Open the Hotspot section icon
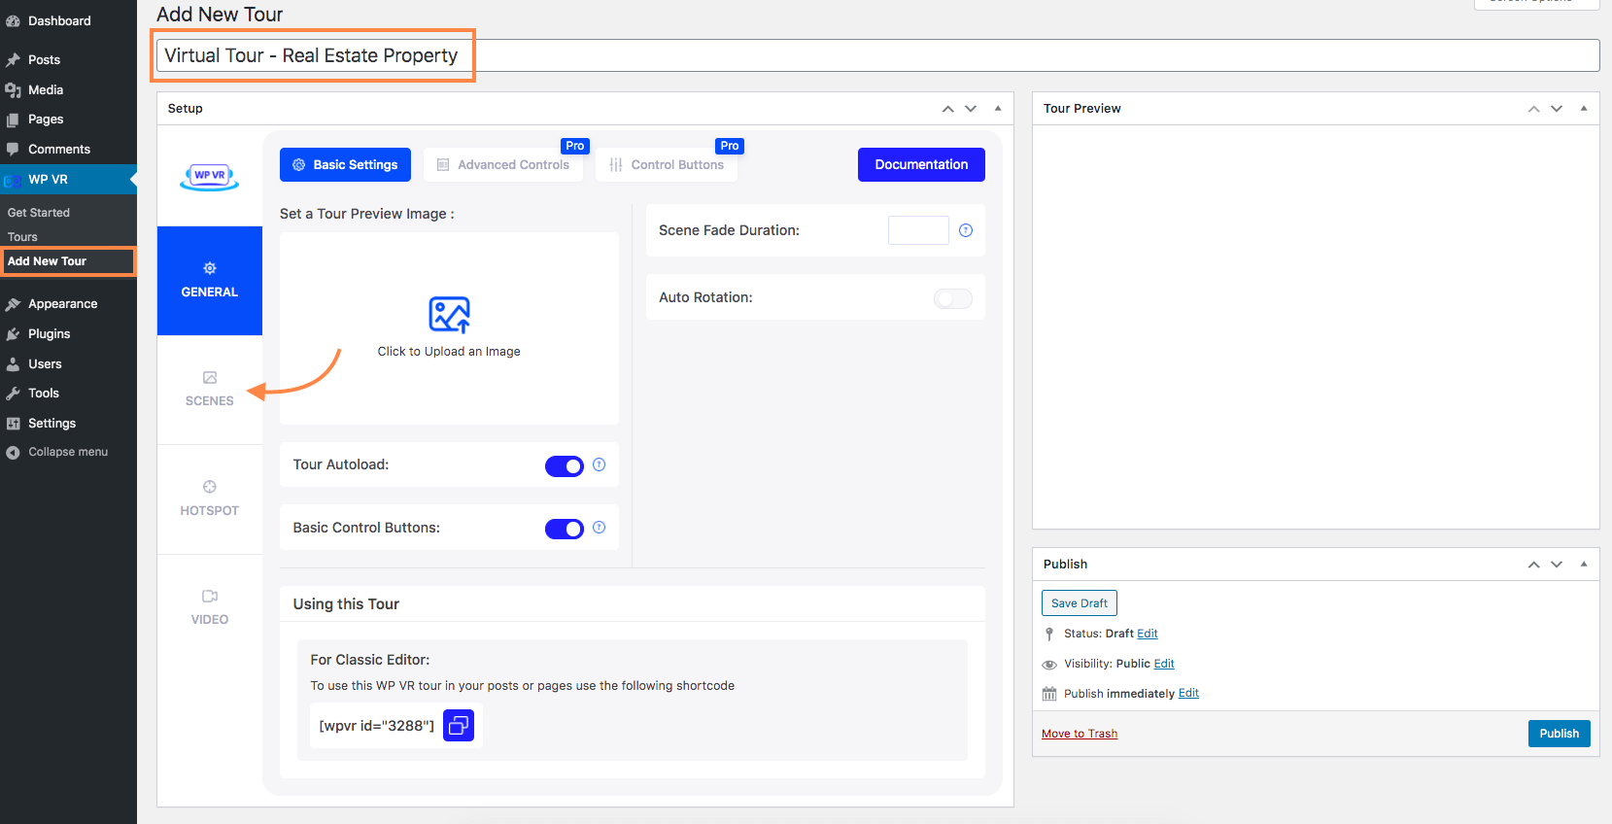This screenshot has height=824, width=1612. pyautogui.click(x=210, y=487)
